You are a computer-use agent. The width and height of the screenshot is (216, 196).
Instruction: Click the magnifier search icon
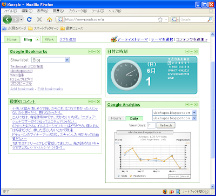(x=210, y=19)
